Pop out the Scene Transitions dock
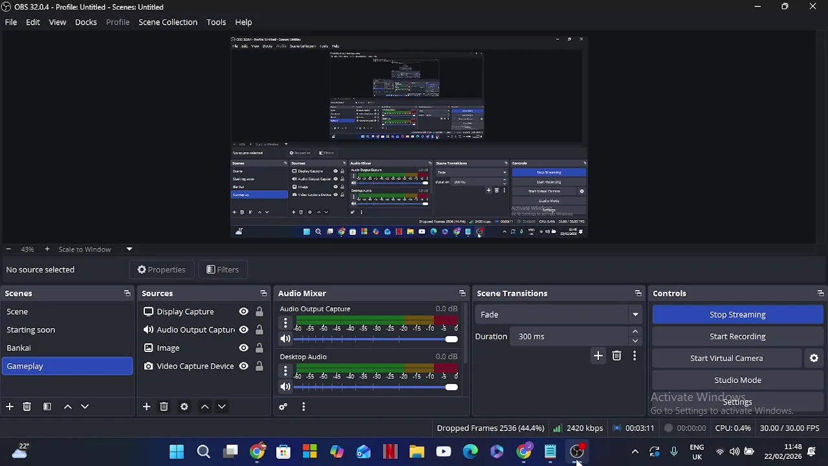Image resolution: width=828 pixels, height=466 pixels. [638, 293]
